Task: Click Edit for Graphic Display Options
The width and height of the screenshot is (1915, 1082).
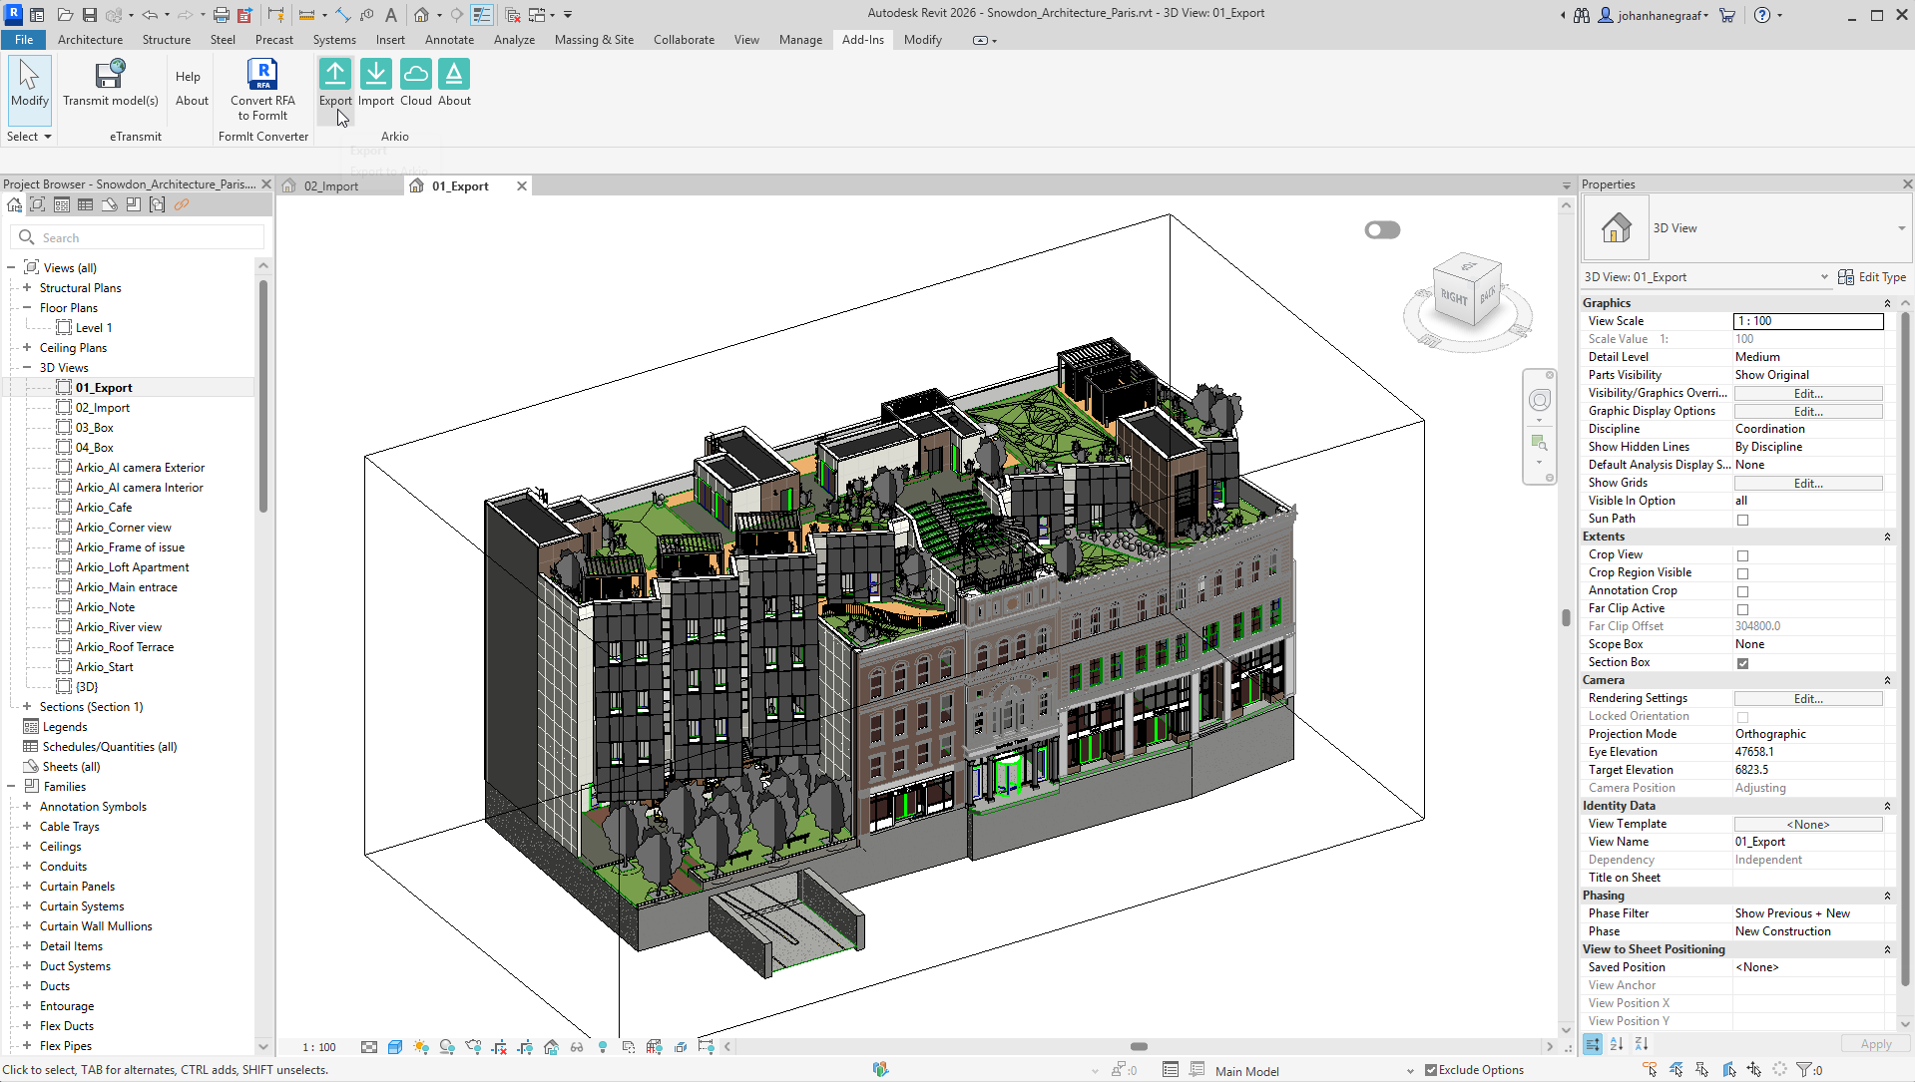Action: 1808,412
